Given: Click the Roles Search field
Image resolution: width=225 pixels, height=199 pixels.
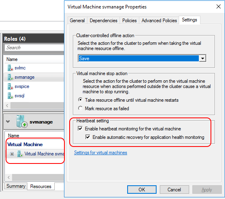Looking at the screenshot, I should [34, 48].
